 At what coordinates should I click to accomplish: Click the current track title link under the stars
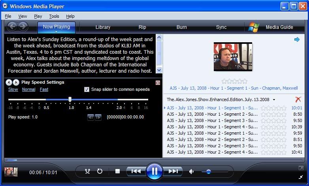[234, 88]
